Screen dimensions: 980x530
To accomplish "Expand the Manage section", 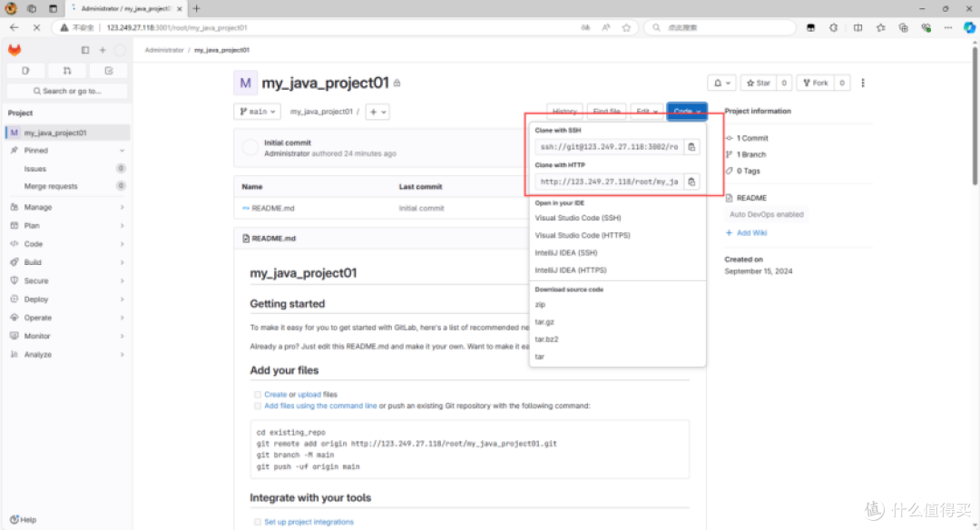I will click(x=67, y=207).
